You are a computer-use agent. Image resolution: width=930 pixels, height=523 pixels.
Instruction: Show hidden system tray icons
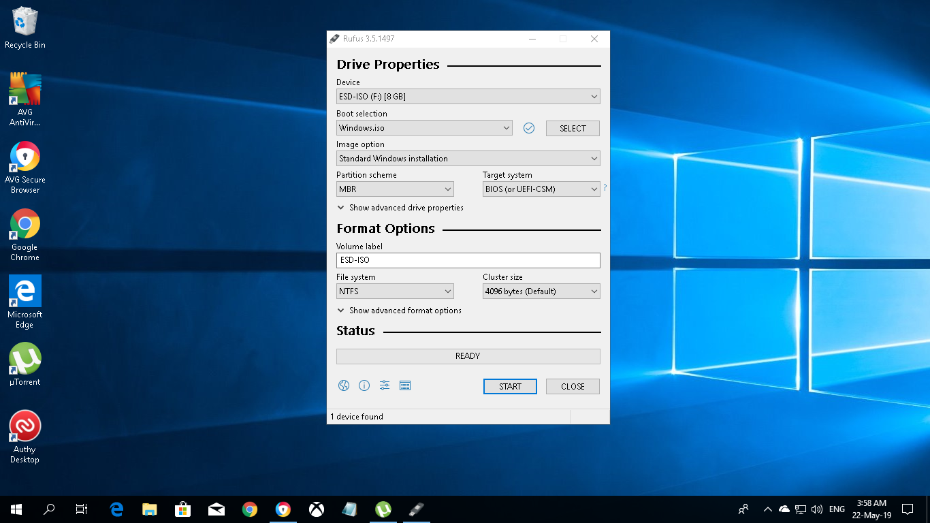click(768, 509)
